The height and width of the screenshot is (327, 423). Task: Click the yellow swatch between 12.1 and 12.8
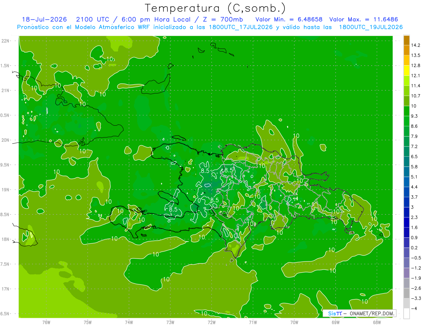click(406, 71)
